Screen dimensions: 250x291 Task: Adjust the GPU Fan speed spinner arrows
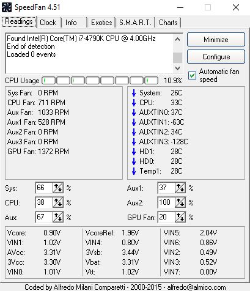tap(180, 217)
